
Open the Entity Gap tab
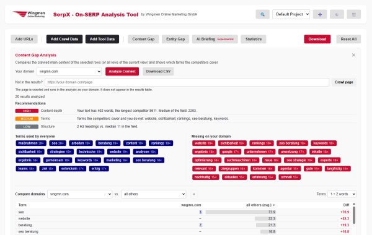[175, 39]
